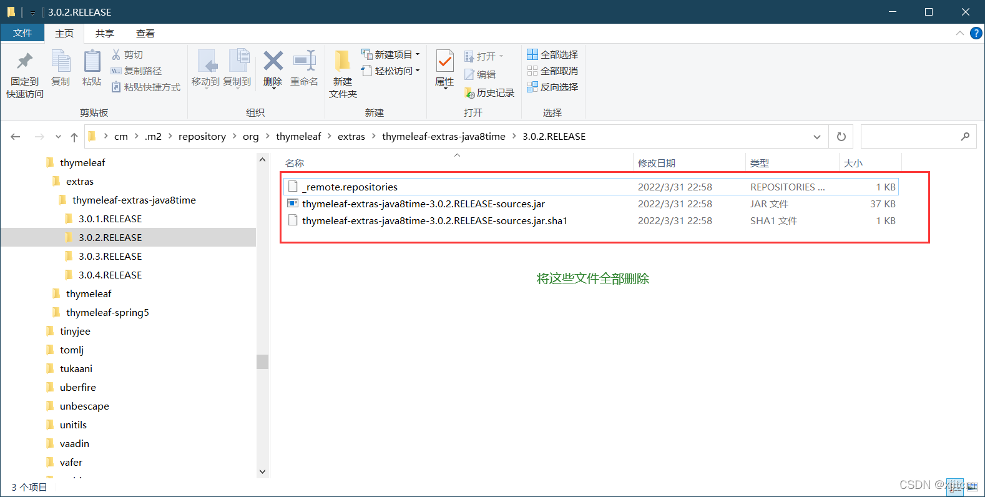Click 'thymeleaf-extras-java8time' breadcrumb segment

pyautogui.click(x=444, y=137)
